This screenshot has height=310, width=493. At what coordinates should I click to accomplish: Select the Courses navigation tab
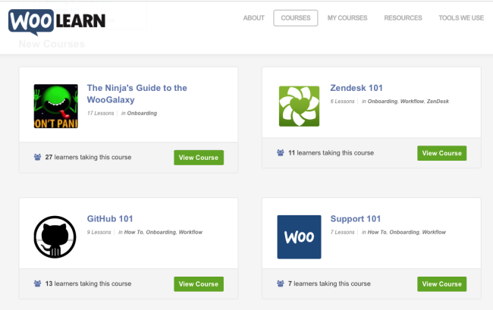click(296, 18)
